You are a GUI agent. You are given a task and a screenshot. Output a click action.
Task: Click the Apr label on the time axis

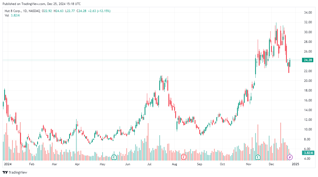[x=77, y=164]
